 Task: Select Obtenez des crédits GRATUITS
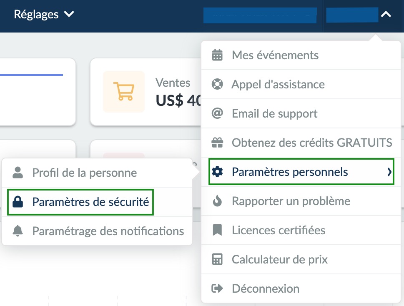(x=301, y=143)
